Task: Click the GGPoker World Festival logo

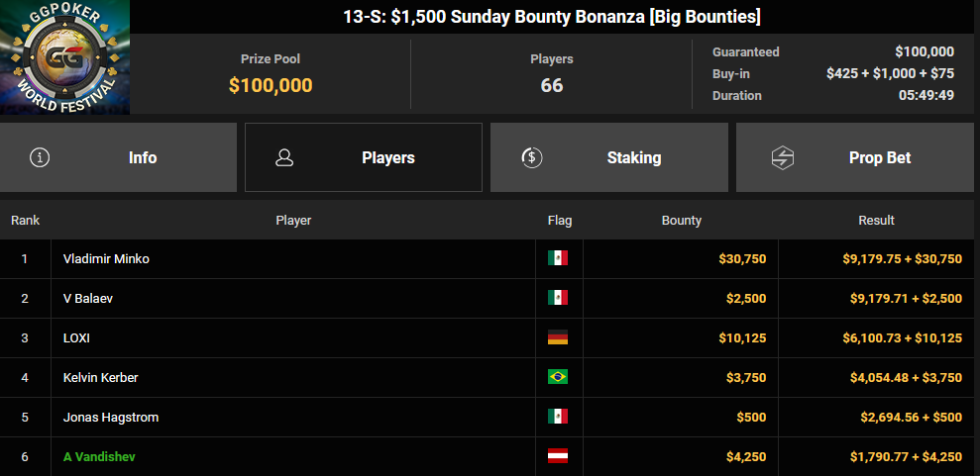Action: [x=65, y=57]
